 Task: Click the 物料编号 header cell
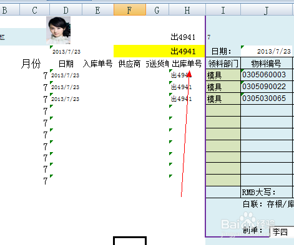click(267, 64)
